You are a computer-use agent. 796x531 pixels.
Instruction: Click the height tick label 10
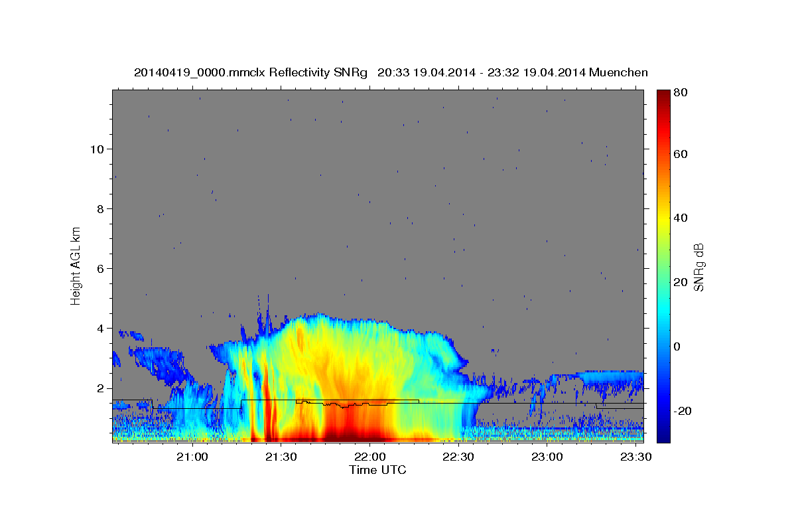pos(96,149)
